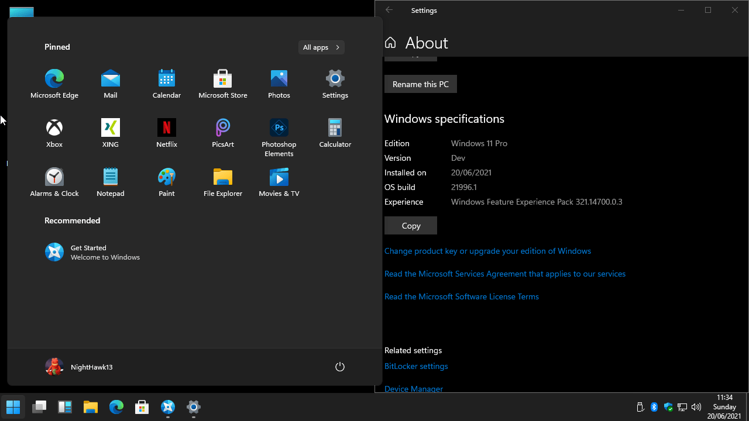The image size is (749, 421).
Task: Click the Start button on taskbar
Action: point(13,407)
